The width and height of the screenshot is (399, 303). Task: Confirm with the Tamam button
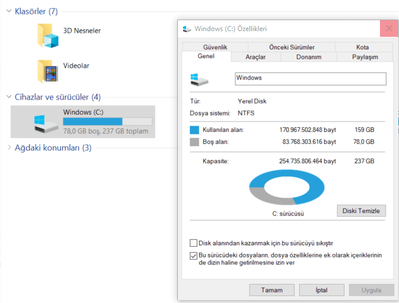272,290
